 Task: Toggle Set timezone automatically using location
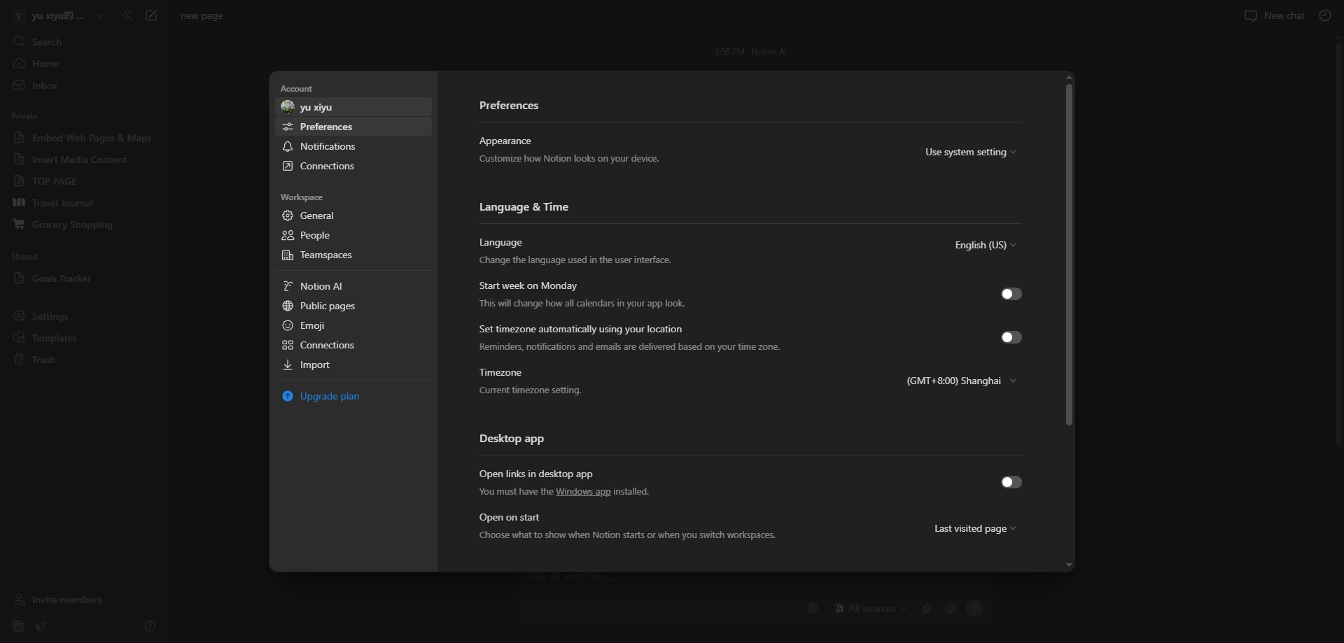(1011, 337)
